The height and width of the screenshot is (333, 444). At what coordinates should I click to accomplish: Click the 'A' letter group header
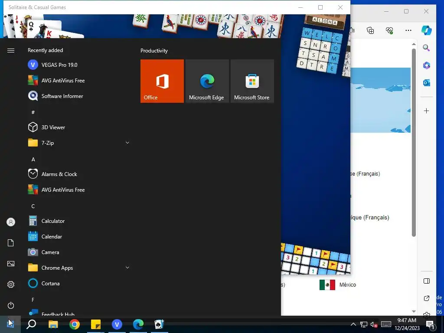(33, 160)
